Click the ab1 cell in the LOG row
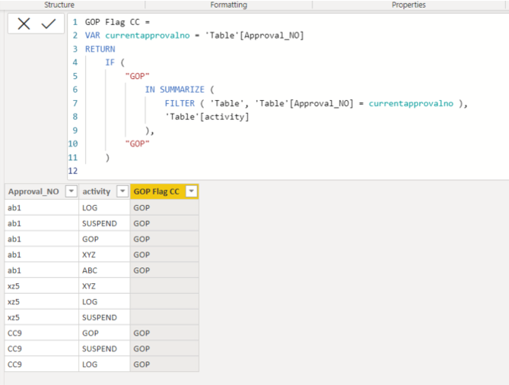This screenshot has height=385, width=509. pos(42,208)
